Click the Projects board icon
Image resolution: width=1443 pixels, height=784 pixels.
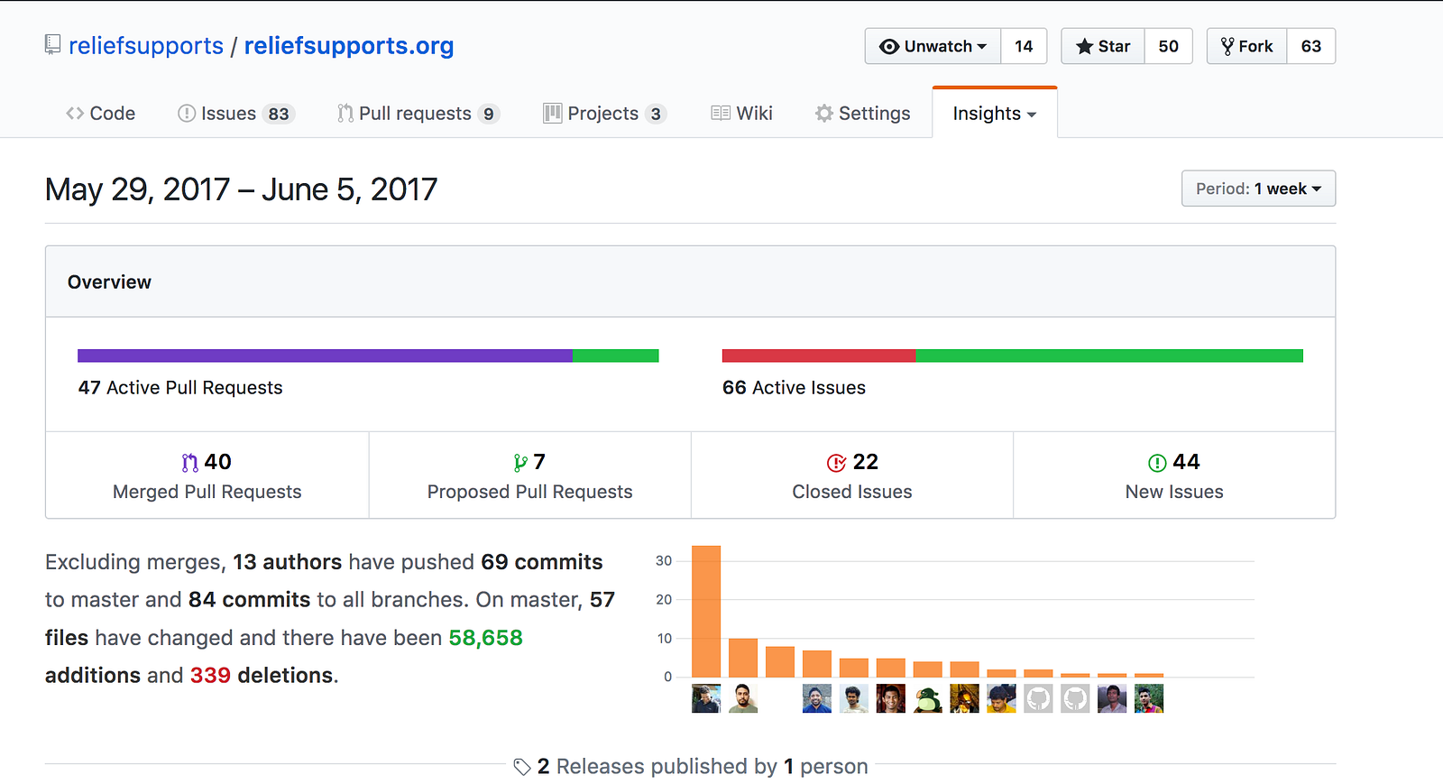tap(553, 114)
